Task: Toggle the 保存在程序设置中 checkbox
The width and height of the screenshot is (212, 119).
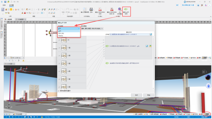Action: point(59,91)
